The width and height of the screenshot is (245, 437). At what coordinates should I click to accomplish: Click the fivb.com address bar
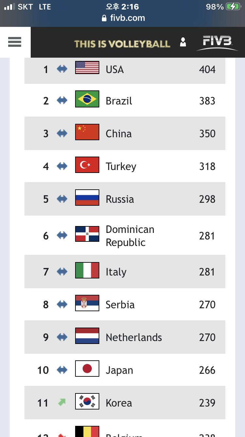point(123,18)
